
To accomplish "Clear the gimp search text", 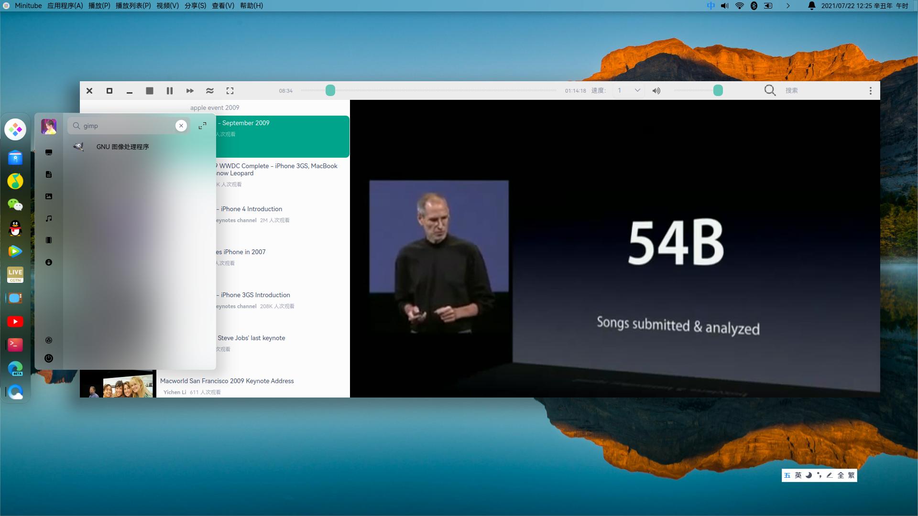I will click(x=181, y=126).
